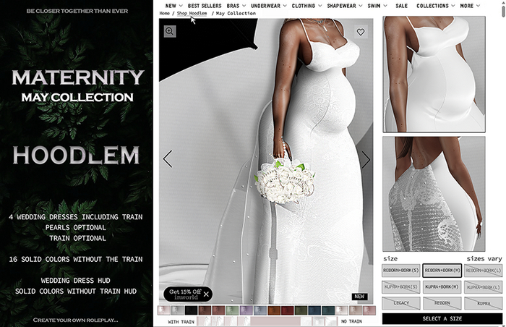Click the SELECT A SIZE button
Image resolution: width=506 pixels, height=327 pixels.
pyautogui.click(x=442, y=318)
